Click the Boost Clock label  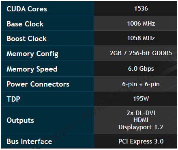(27, 39)
